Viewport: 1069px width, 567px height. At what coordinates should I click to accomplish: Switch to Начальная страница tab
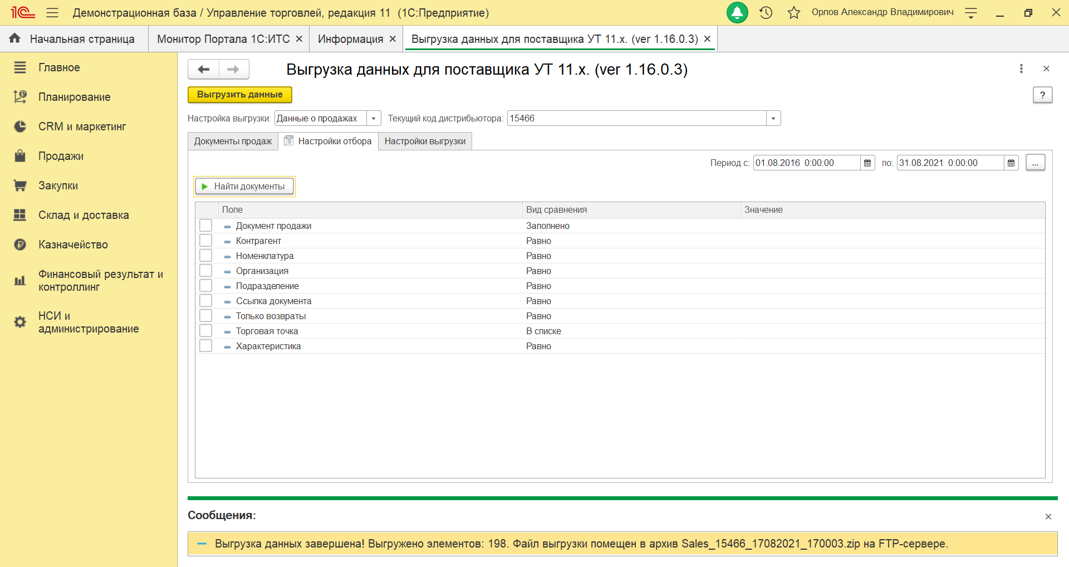pos(74,39)
